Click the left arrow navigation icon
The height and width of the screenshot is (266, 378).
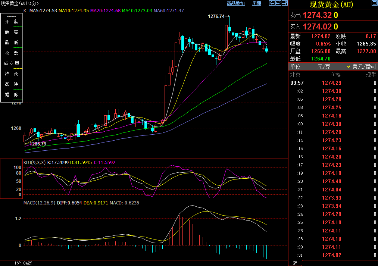click(x=272, y=3)
